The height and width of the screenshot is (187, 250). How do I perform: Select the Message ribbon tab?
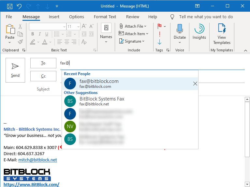(x=31, y=17)
